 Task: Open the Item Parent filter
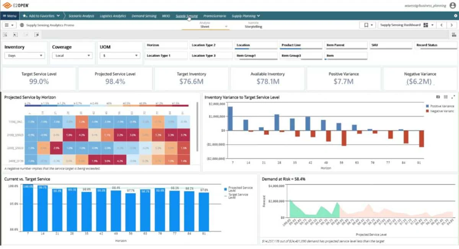click(346, 45)
